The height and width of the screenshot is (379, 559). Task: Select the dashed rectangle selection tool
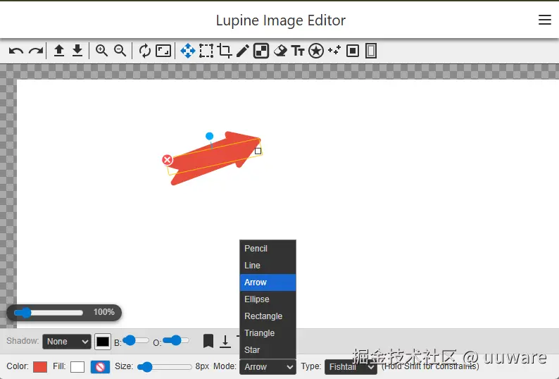click(206, 51)
